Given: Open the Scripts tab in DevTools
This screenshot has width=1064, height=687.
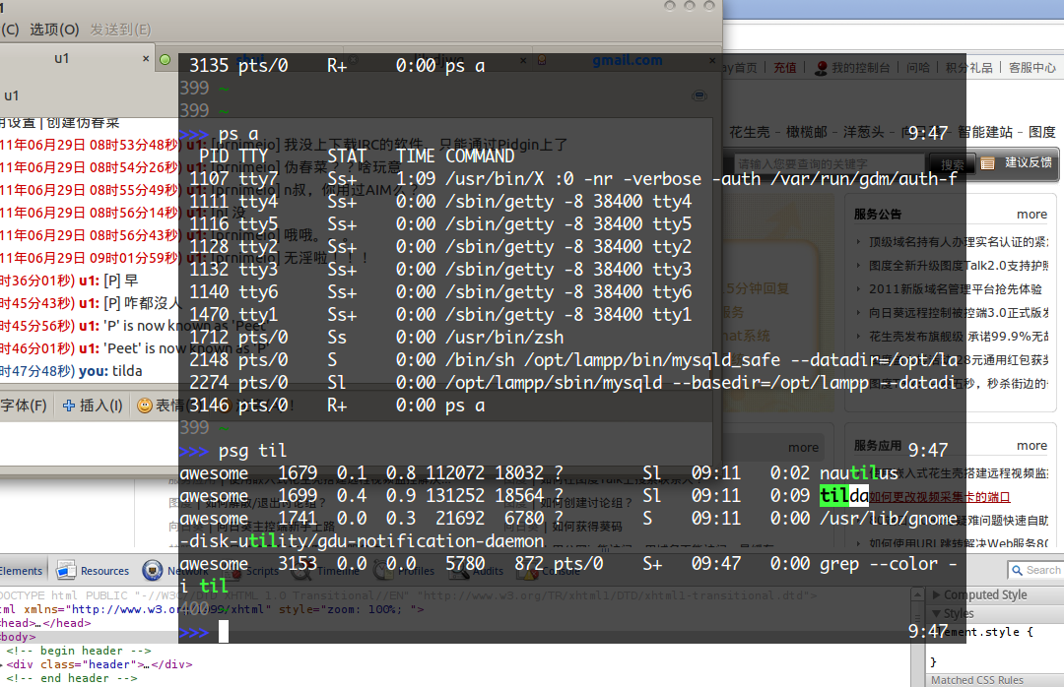Looking at the screenshot, I should pyautogui.click(x=262, y=571).
